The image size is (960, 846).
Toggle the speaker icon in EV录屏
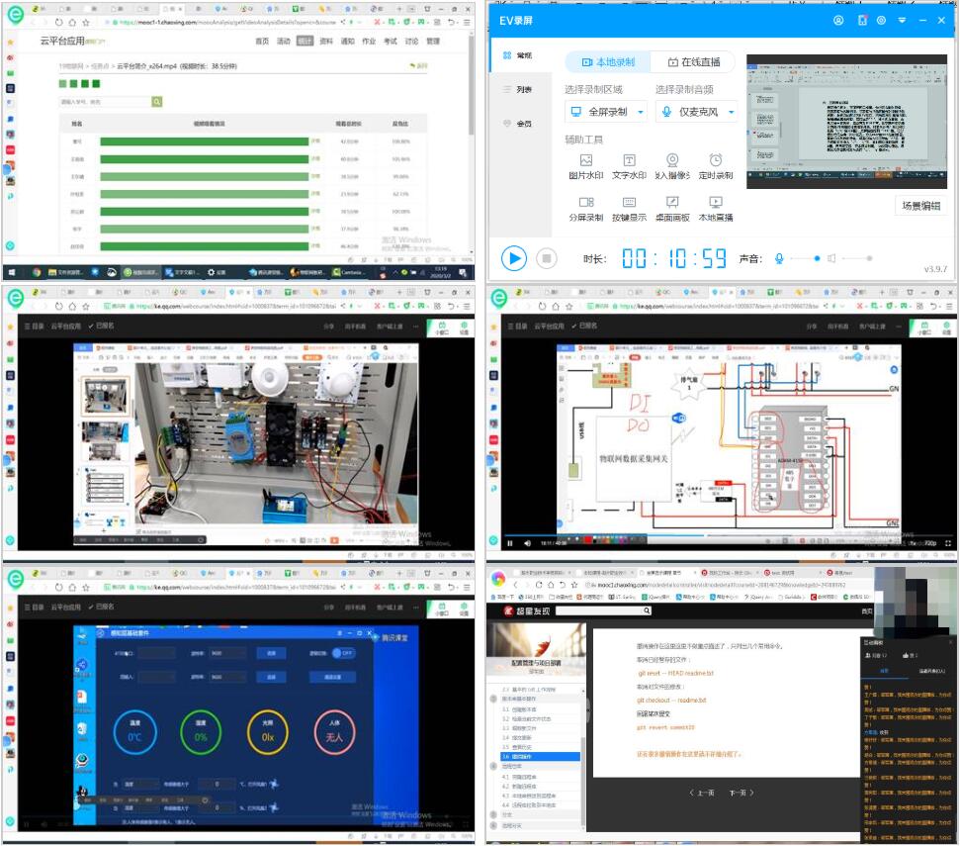pyautogui.click(x=832, y=258)
